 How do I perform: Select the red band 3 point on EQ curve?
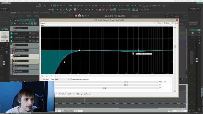coord(133,52)
